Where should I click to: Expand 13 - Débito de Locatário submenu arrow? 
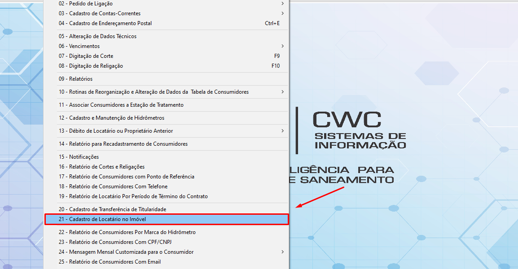pyautogui.click(x=282, y=131)
